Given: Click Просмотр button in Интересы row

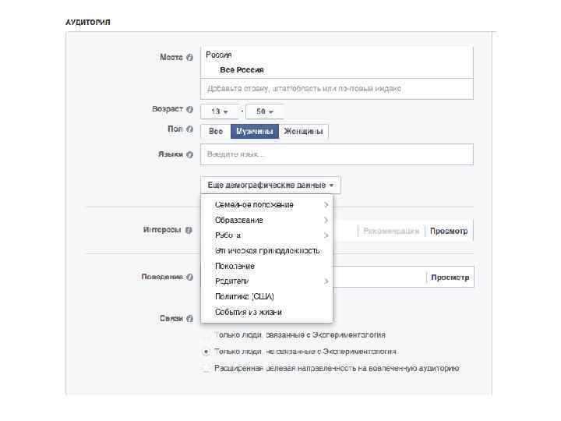Looking at the screenshot, I should click(450, 231).
